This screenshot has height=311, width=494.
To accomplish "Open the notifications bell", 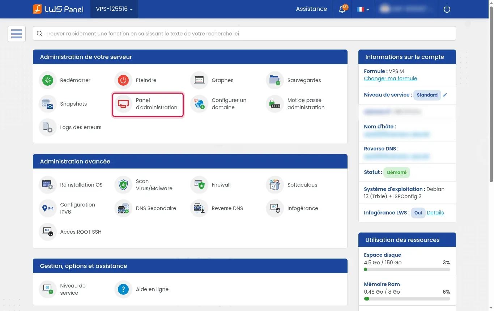I will 342,9.
